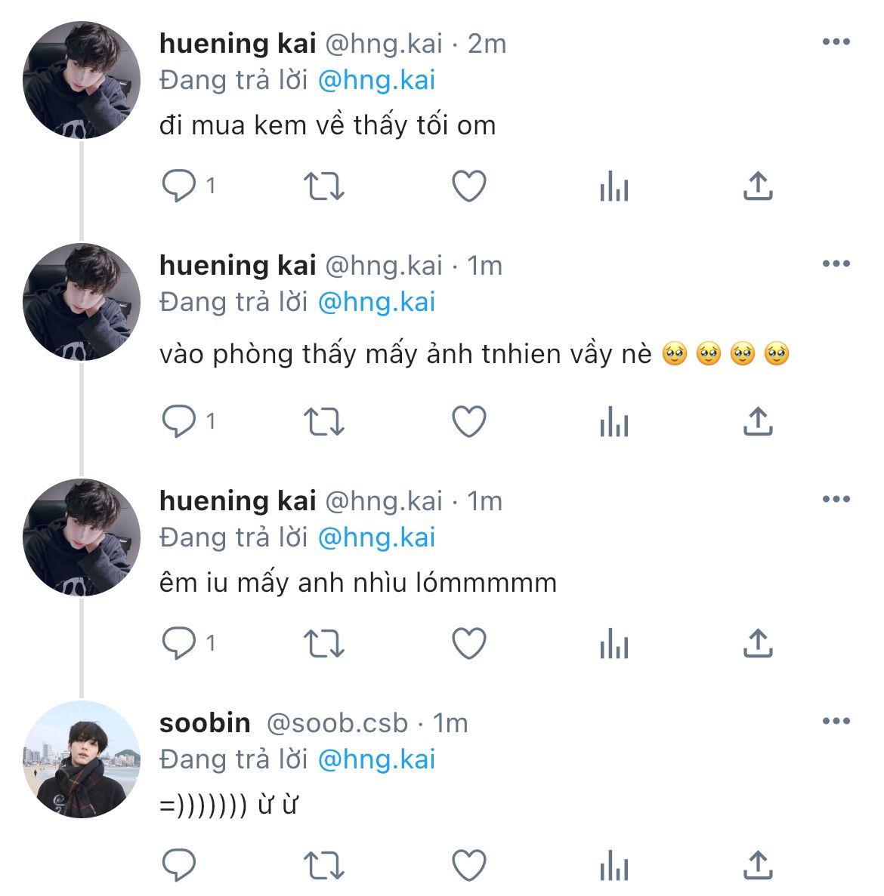Retweet the "đi mua kem" tweet
The image size is (884, 896).
click(x=323, y=186)
